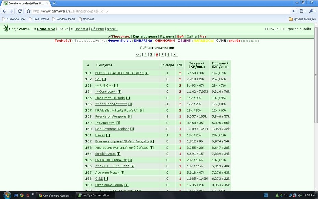Viewport: 318px width, 199px height.
Task: Click the GanjaWars leaf logo
Action: tap(6, 28)
